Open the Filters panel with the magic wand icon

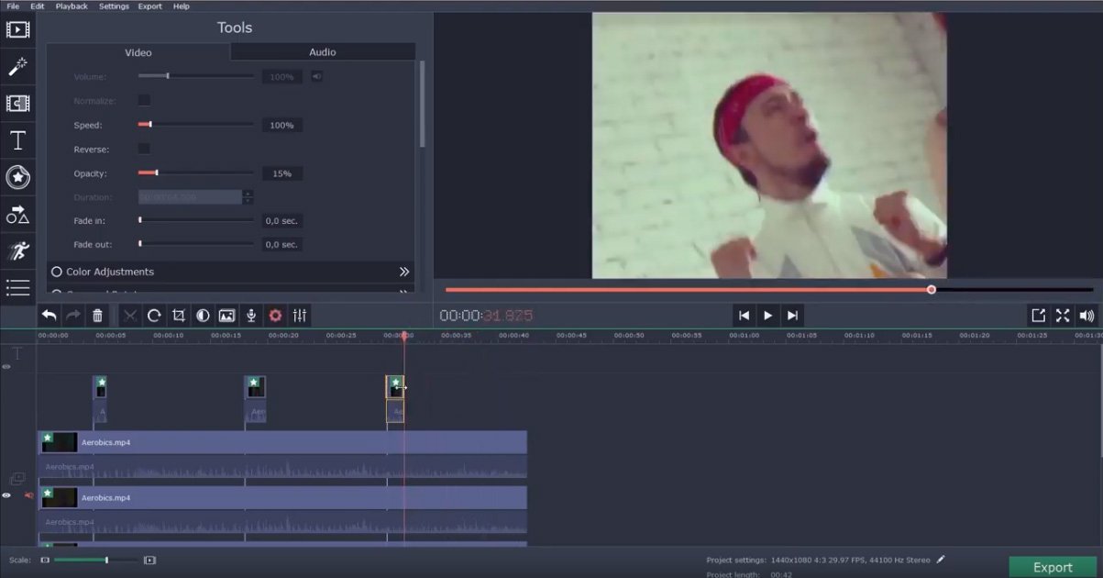18,66
